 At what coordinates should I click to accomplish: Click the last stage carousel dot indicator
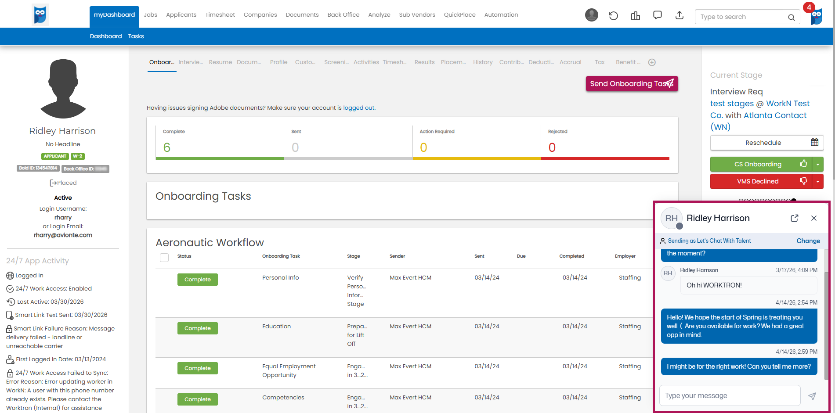(x=794, y=201)
